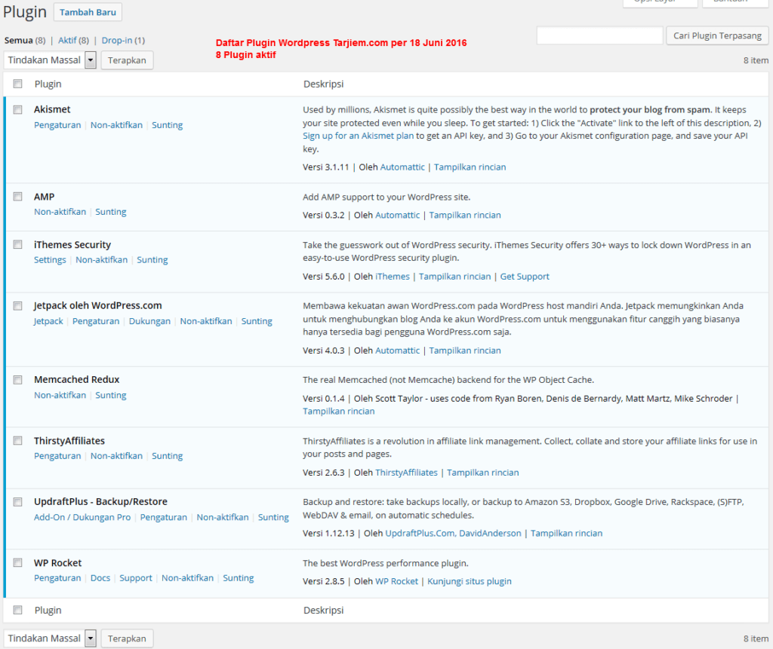Open the Jetpack action link
Screen dimensions: 773x649
[48, 321]
